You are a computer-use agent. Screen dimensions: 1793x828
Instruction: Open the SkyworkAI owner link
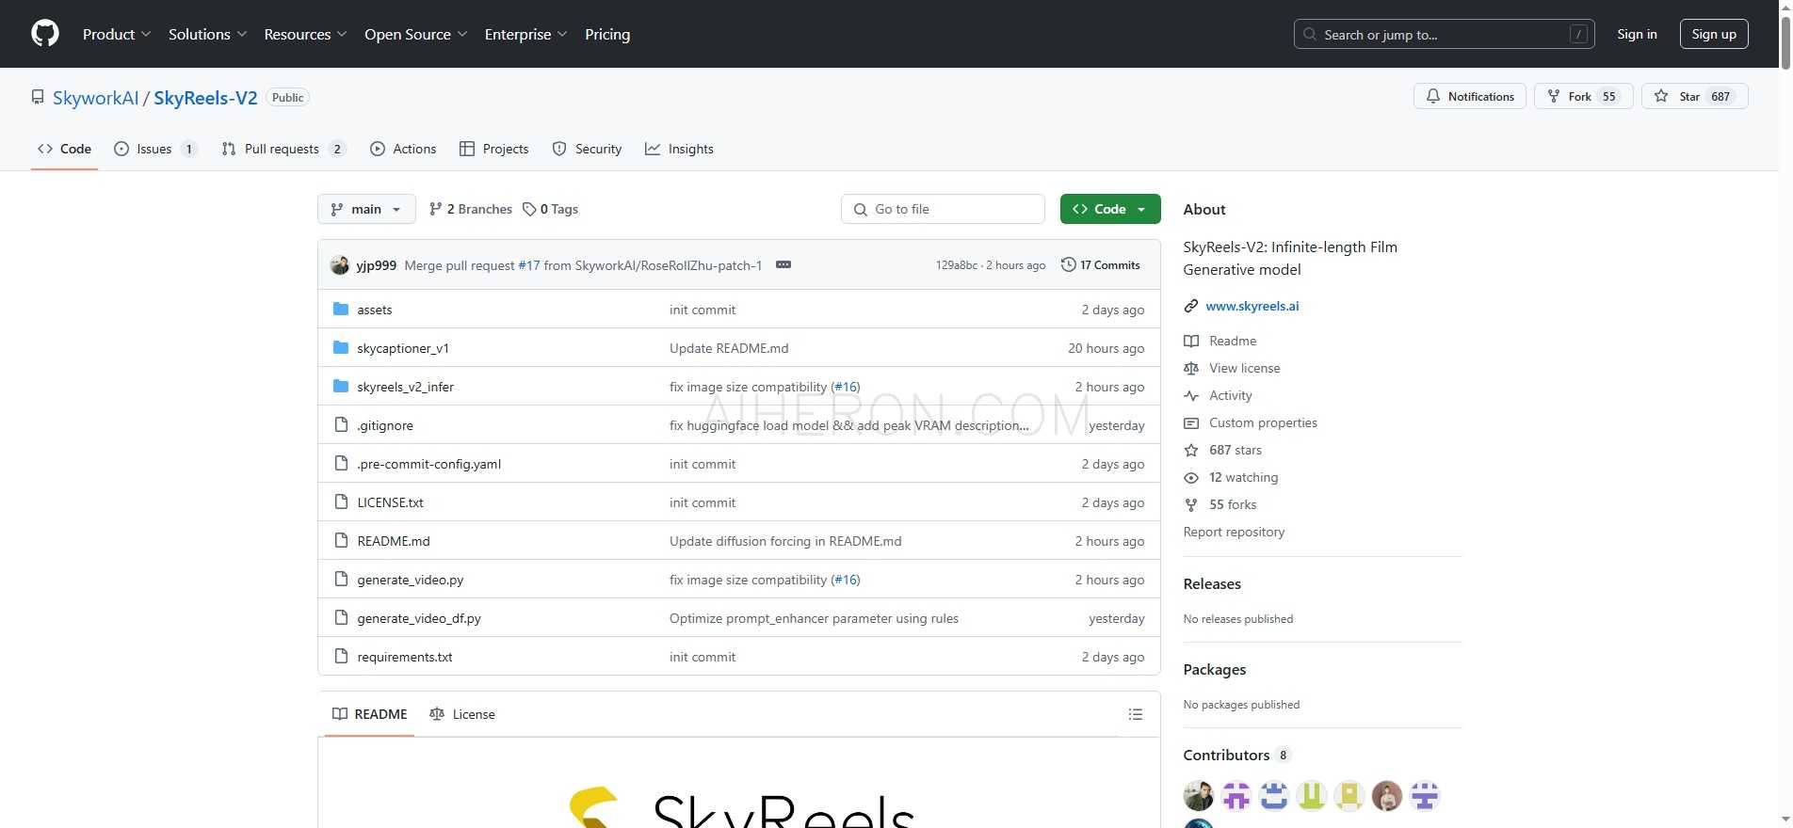(95, 98)
